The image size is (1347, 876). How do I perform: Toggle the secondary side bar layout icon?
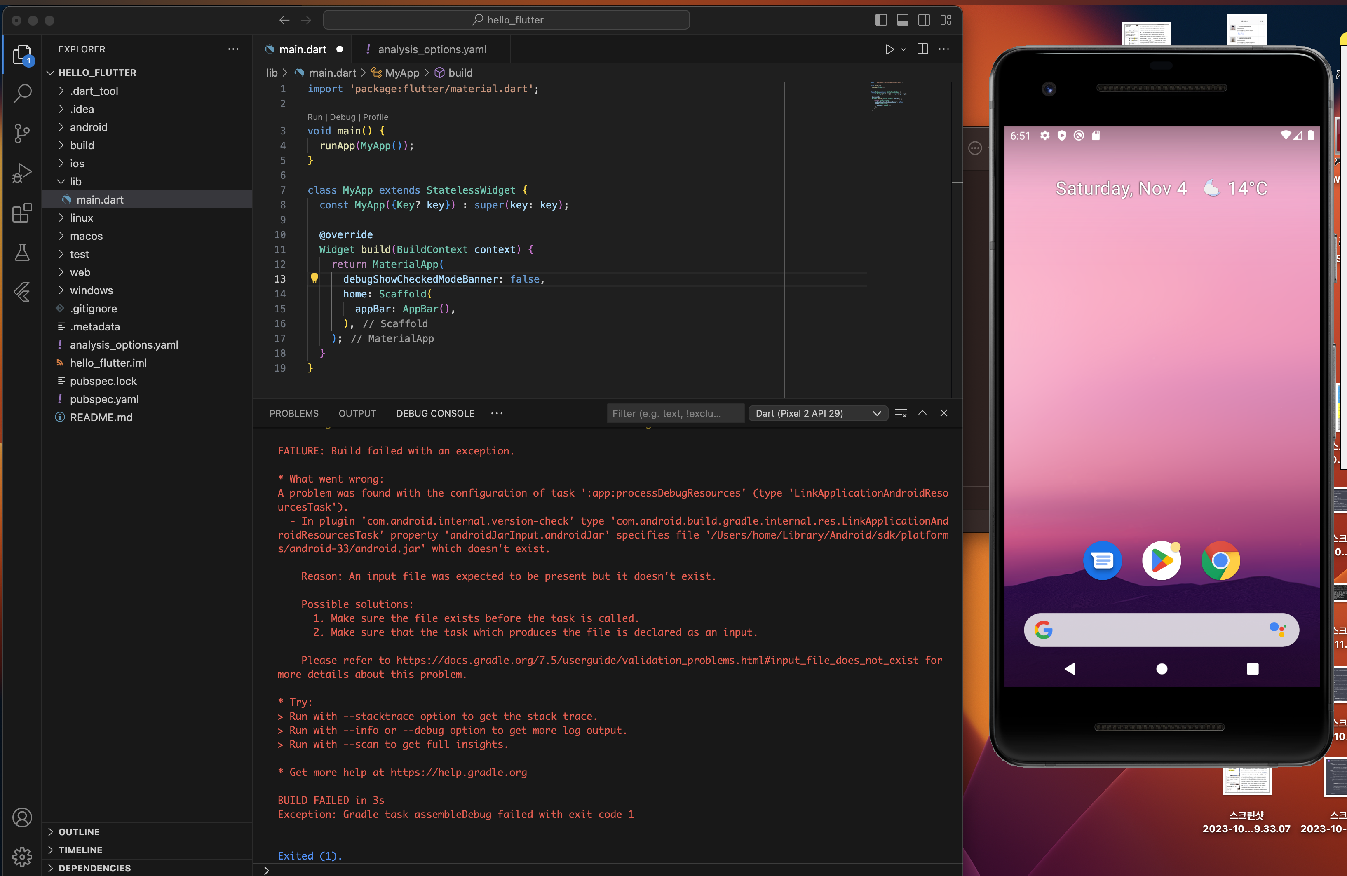click(x=924, y=20)
